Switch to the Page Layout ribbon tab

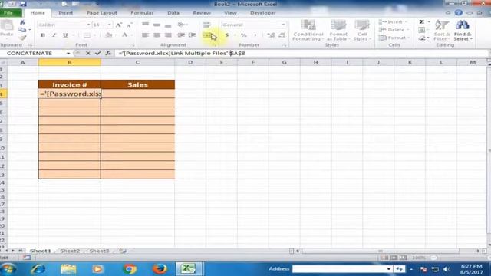pyautogui.click(x=101, y=13)
